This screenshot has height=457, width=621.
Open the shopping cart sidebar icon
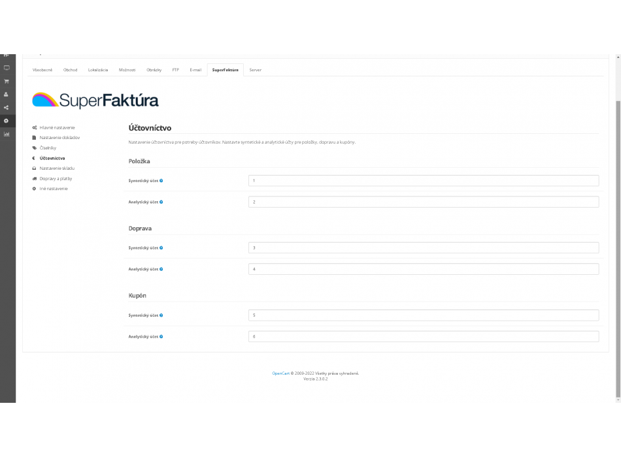coord(7,81)
